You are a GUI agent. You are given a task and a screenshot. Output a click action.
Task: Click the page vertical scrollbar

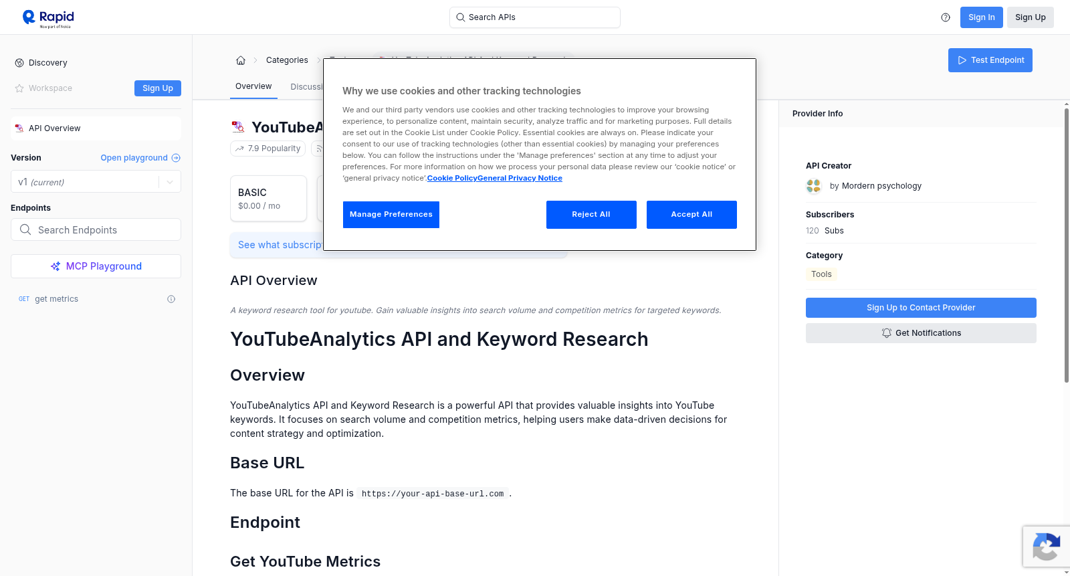(1066, 244)
